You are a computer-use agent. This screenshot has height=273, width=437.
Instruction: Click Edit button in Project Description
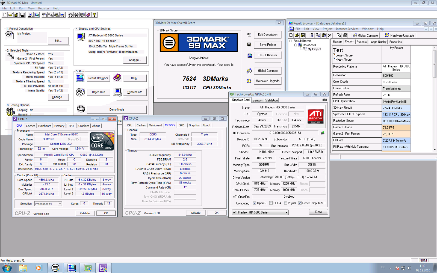pyautogui.click(x=58, y=41)
